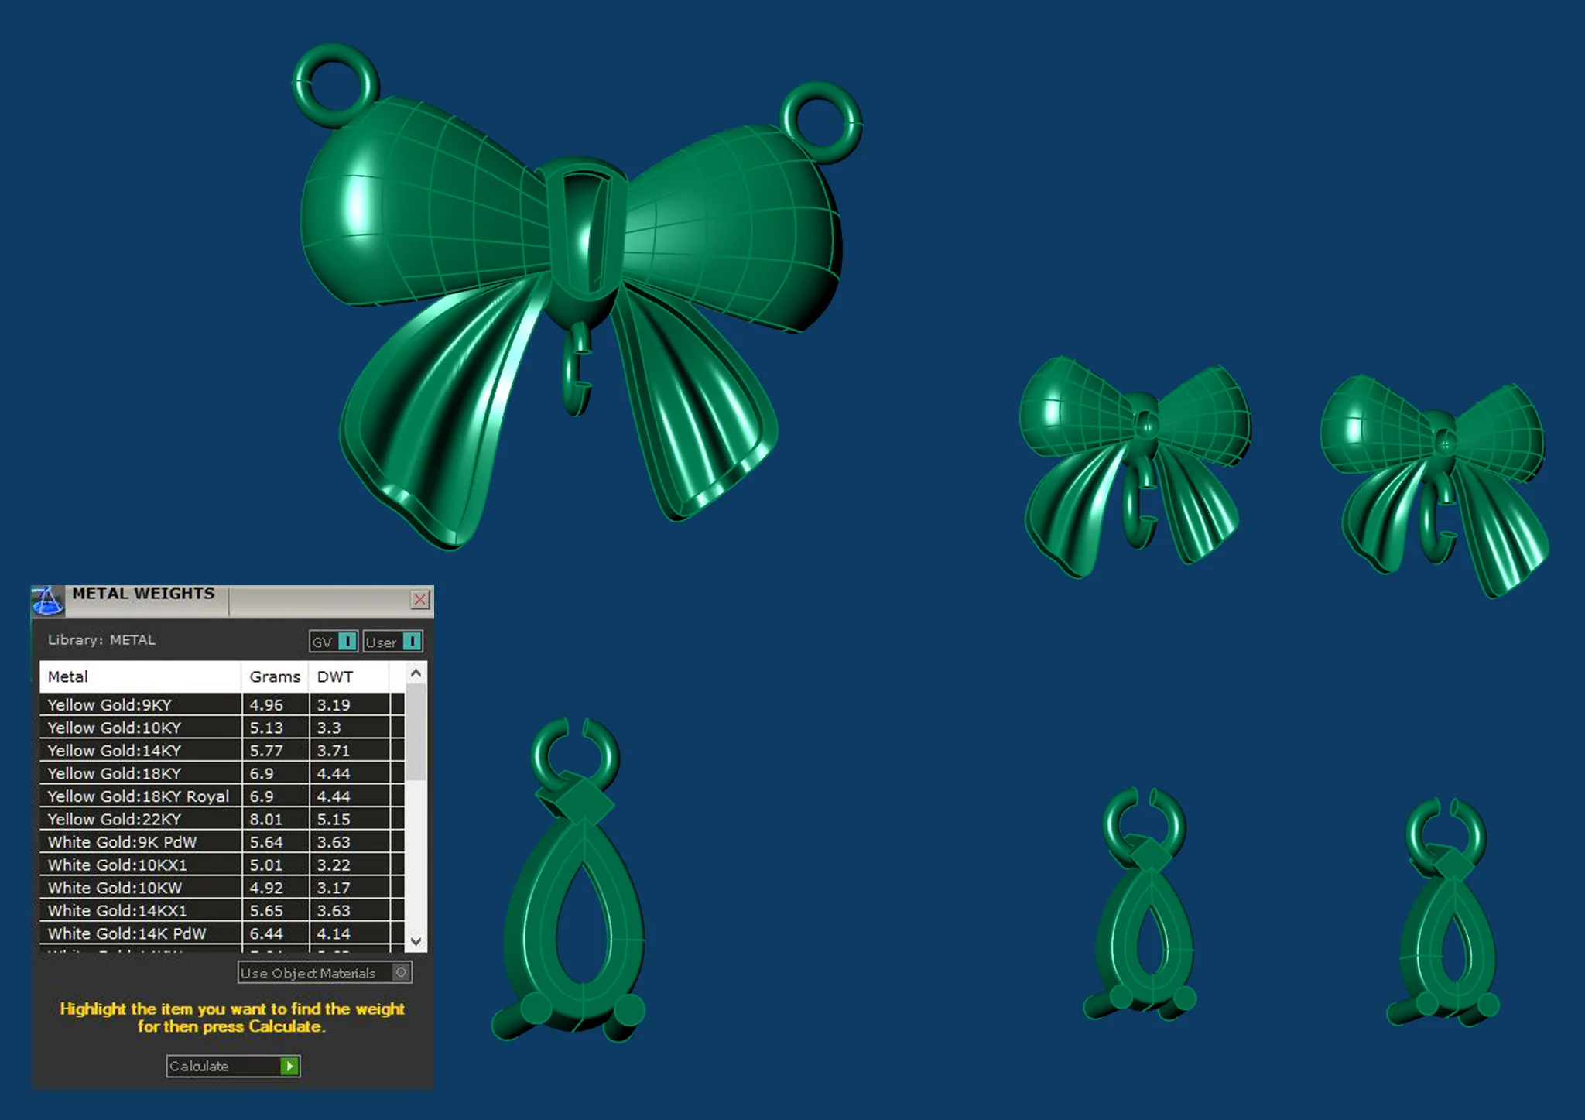Image resolution: width=1585 pixels, height=1120 pixels.
Task: Select the White Gold:10KX1 row
Action: click(222, 865)
